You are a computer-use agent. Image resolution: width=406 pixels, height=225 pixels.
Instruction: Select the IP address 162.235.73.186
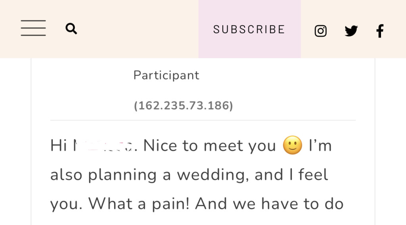pyautogui.click(x=184, y=106)
